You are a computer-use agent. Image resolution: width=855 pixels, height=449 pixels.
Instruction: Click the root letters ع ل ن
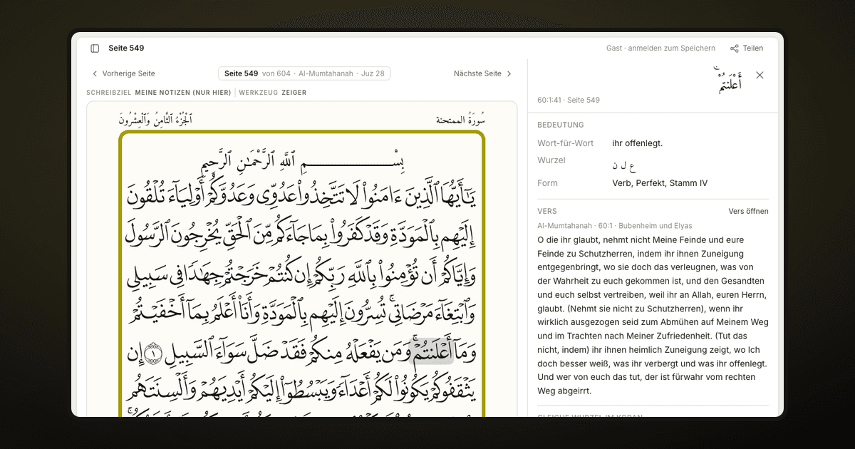(623, 165)
